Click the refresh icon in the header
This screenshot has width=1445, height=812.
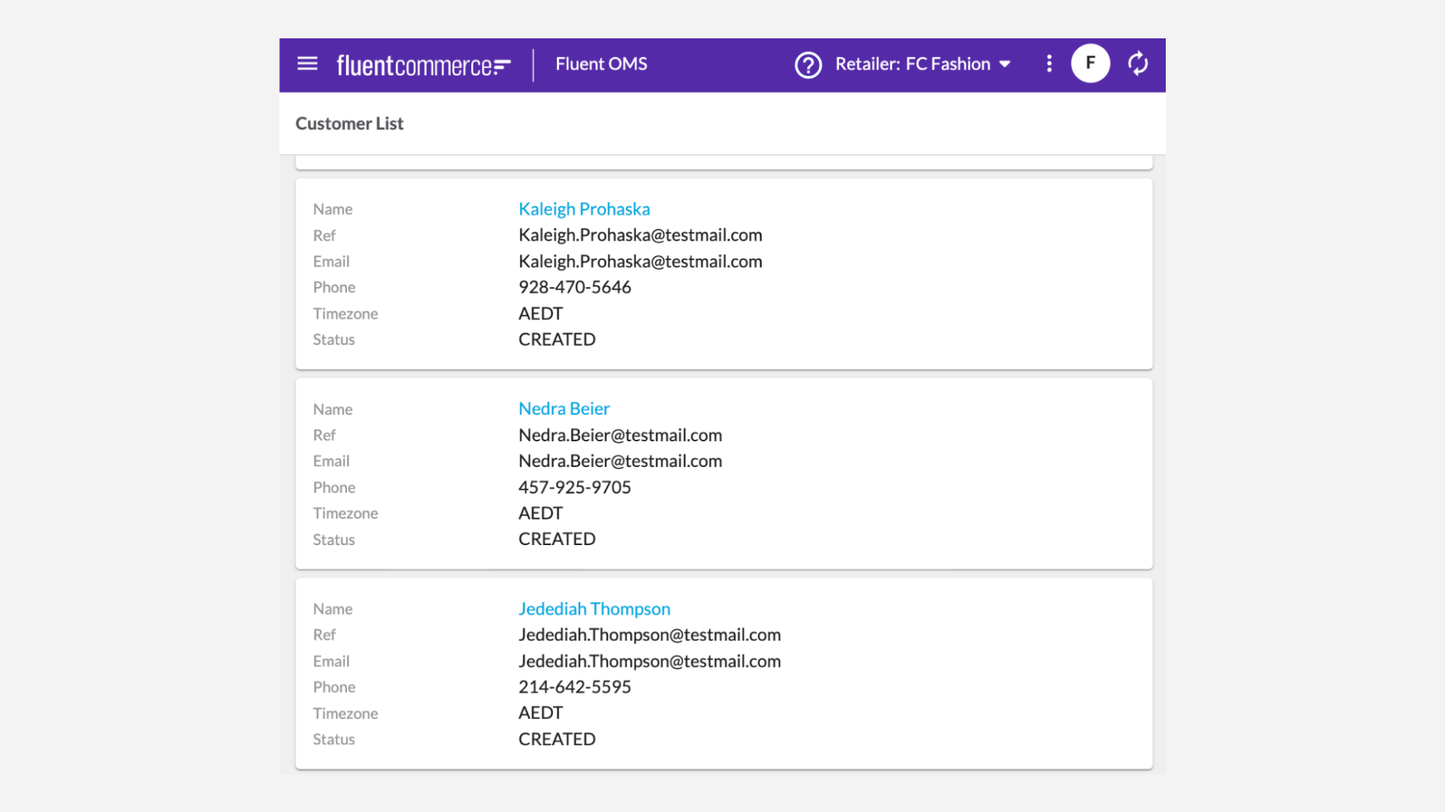point(1137,63)
